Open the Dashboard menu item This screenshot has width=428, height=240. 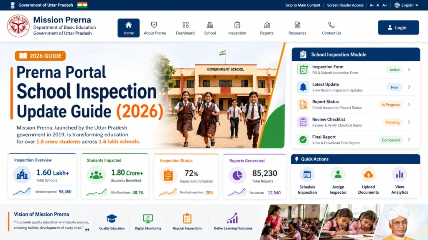click(x=185, y=28)
